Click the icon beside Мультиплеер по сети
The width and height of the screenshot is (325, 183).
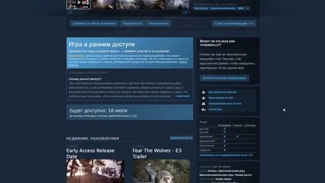[204, 98]
